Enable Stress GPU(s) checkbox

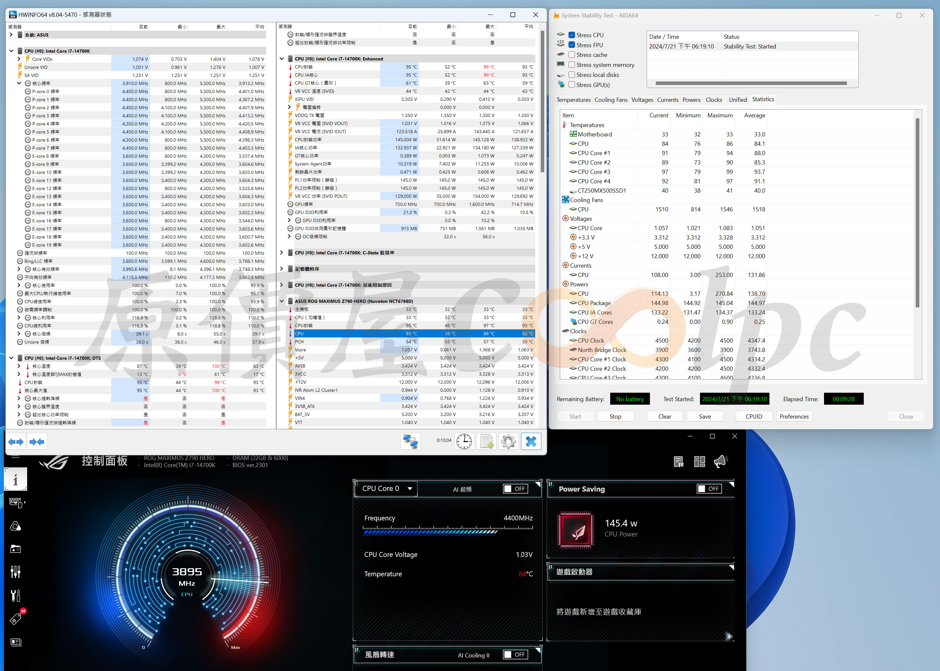coord(572,85)
